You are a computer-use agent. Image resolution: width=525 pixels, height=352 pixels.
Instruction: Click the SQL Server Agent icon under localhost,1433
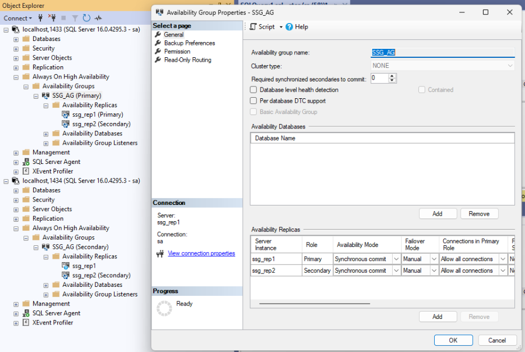pos(26,162)
